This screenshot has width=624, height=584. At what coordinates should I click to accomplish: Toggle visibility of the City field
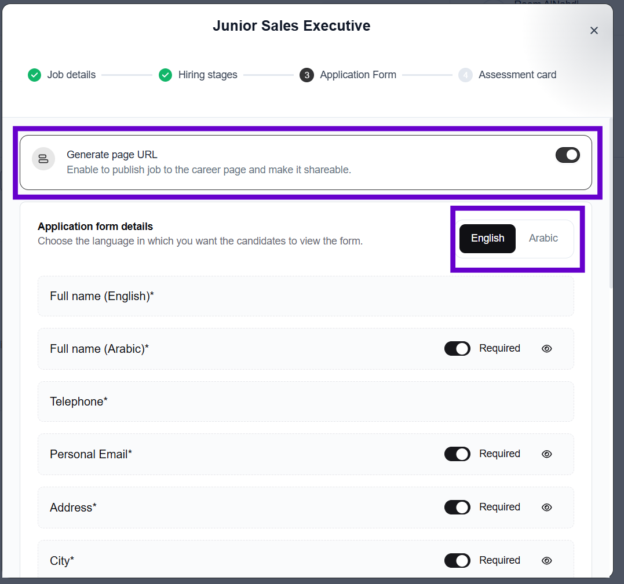tap(546, 561)
